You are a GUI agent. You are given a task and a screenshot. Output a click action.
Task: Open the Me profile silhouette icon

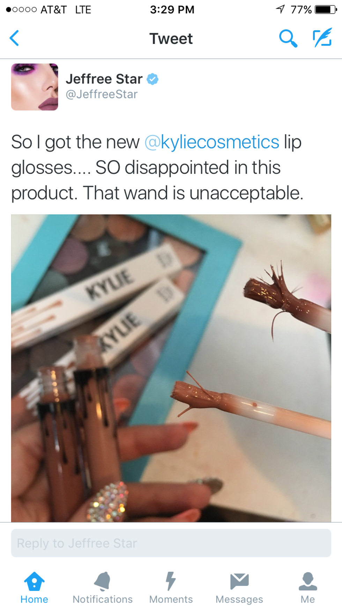[308, 581]
